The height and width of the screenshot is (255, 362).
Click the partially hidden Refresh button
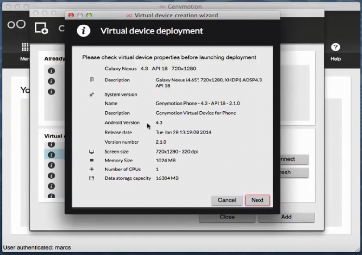tap(294, 172)
